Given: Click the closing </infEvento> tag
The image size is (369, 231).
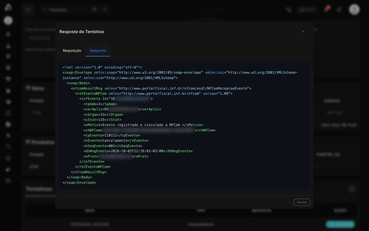Looking at the screenshot, I should coord(92,161).
